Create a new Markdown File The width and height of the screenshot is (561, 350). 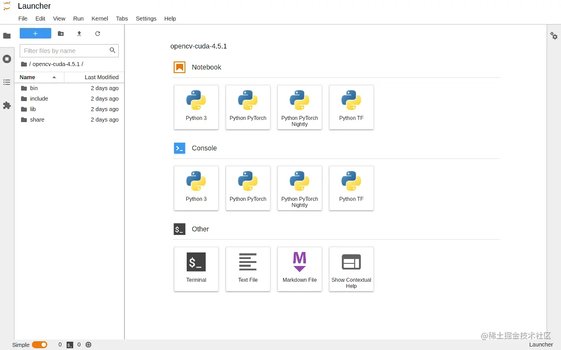300,269
